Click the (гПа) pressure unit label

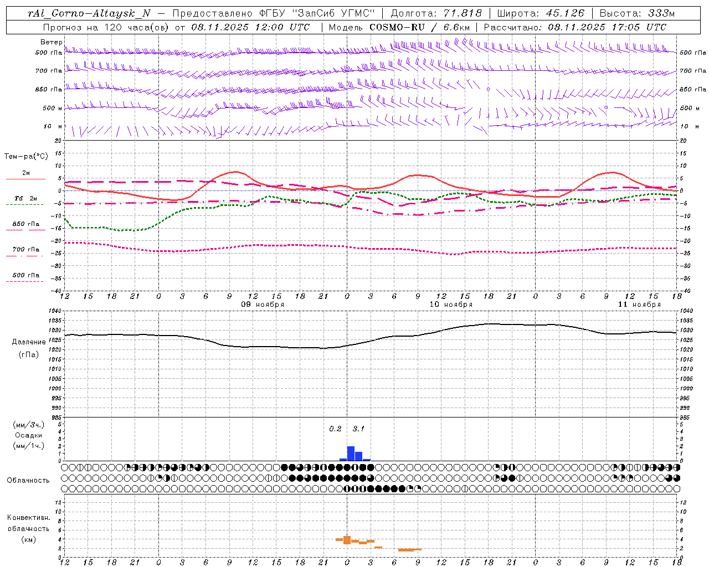coord(29,355)
